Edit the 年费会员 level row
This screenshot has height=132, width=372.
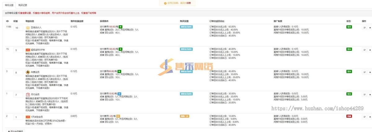365,72
